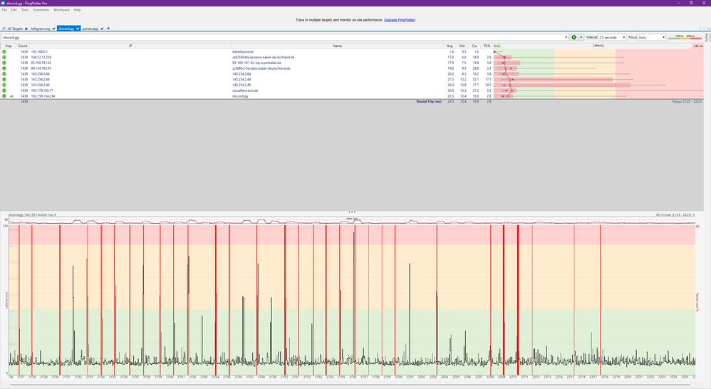The width and height of the screenshot is (711, 389).
Task: Close the All Targets tab
Action: click(x=26, y=28)
